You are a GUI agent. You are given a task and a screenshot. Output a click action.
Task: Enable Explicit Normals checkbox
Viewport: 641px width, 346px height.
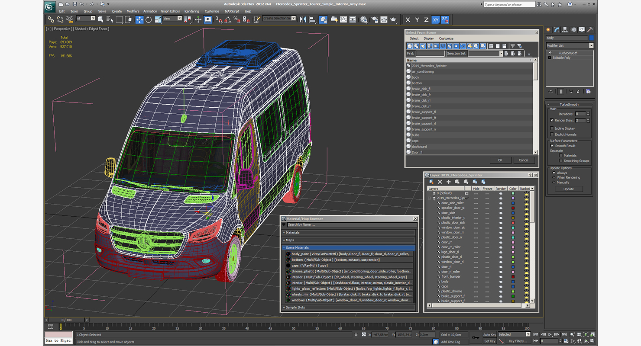[552, 135]
